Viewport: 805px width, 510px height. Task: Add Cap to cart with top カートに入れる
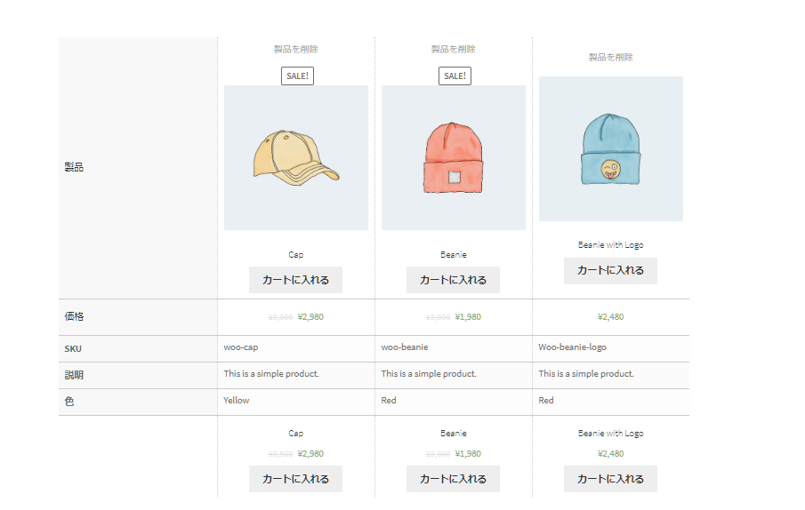(x=295, y=280)
